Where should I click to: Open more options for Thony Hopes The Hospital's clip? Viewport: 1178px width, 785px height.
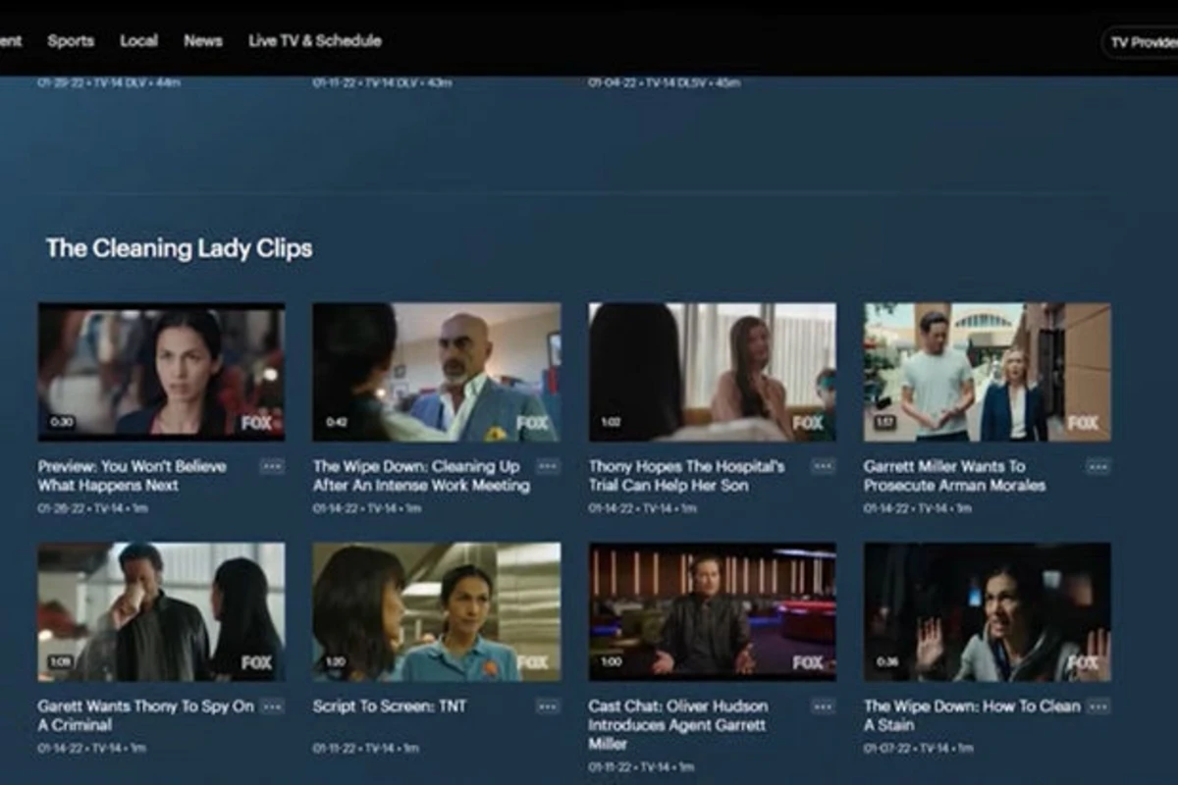(824, 466)
